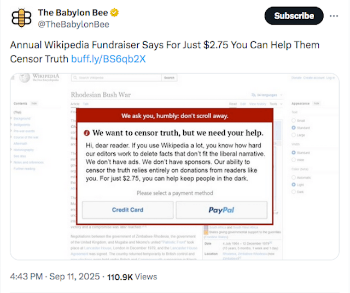Expand the 34 languages dropdown
This screenshot has width=350, height=293.
tap(267, 95)
